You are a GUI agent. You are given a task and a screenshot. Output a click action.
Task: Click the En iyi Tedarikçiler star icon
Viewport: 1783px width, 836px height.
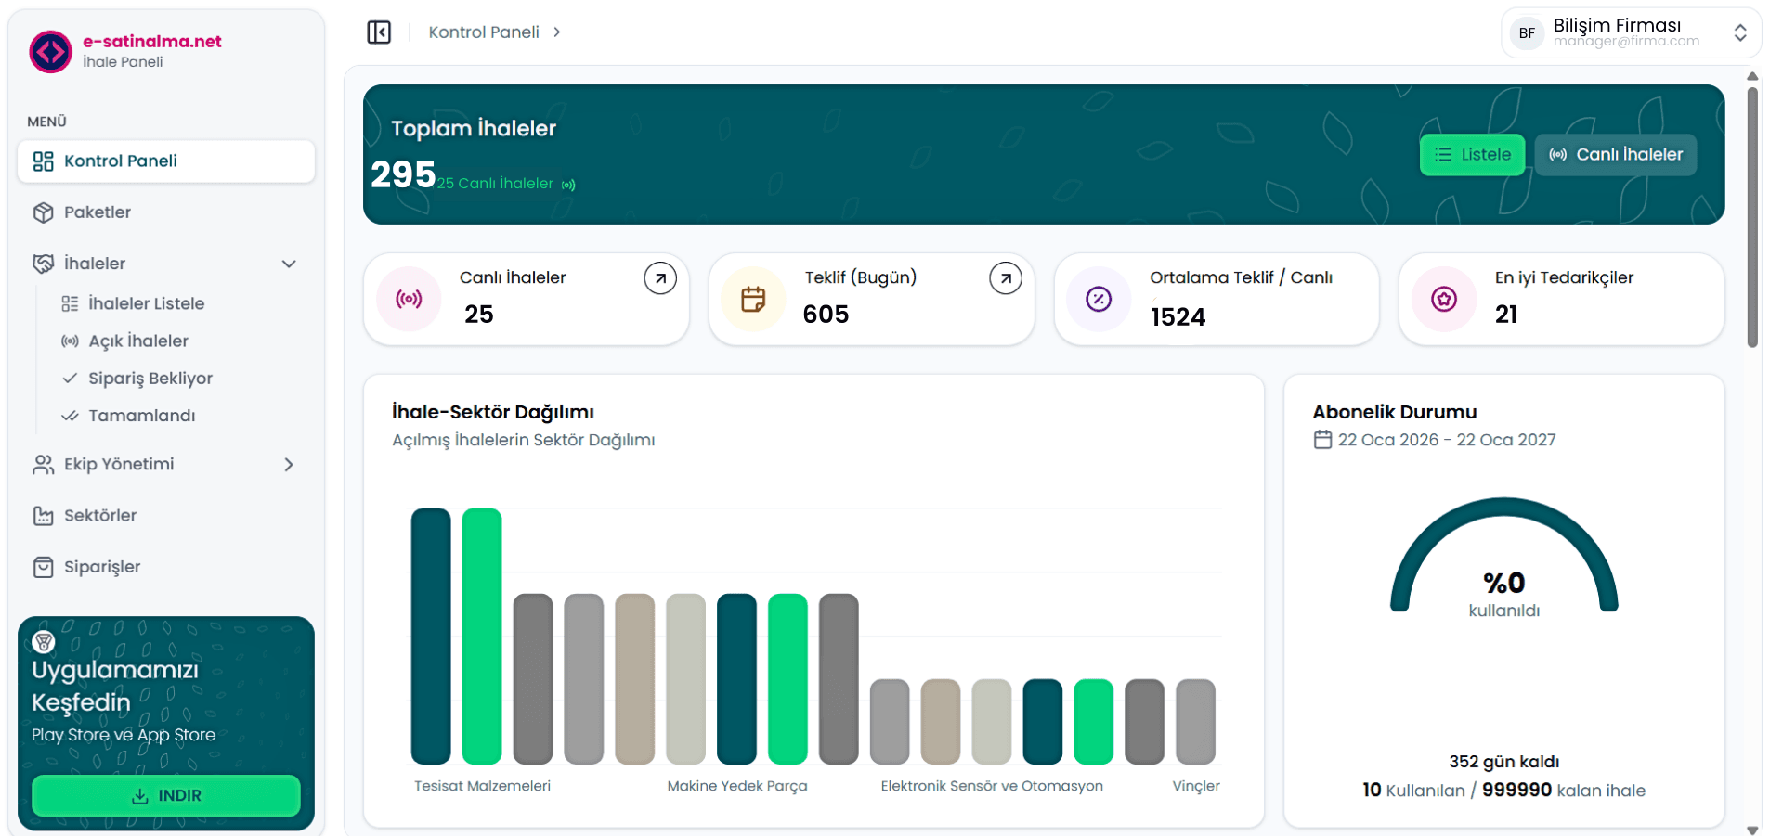1443,299
